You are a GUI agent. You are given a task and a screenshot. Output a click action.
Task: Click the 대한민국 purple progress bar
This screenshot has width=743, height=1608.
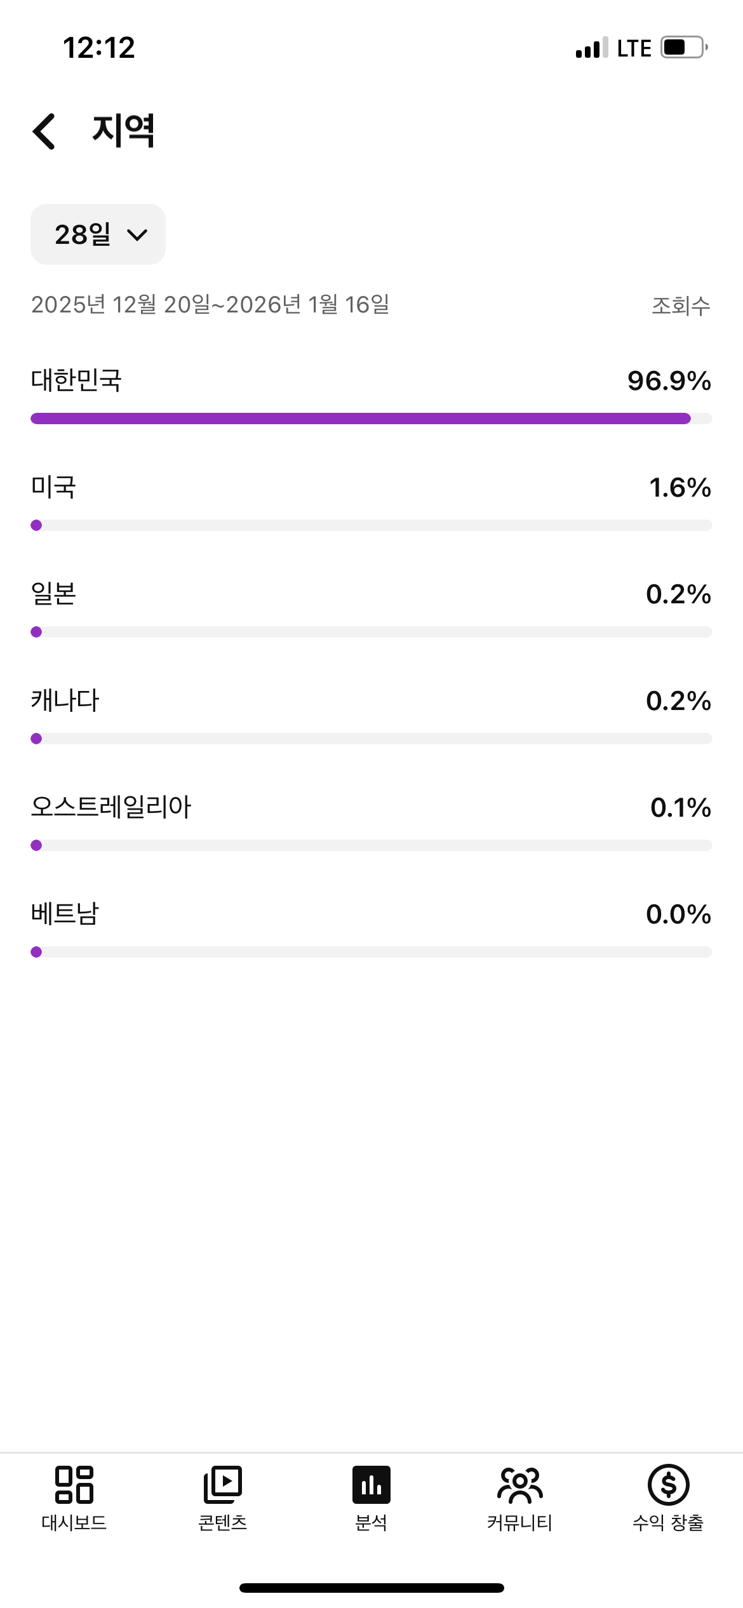coord(360,419)
